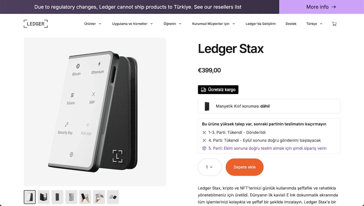Click the magnetic case icon
The width and height of the screenshot is (364, 206).
[x=207, y=106]
